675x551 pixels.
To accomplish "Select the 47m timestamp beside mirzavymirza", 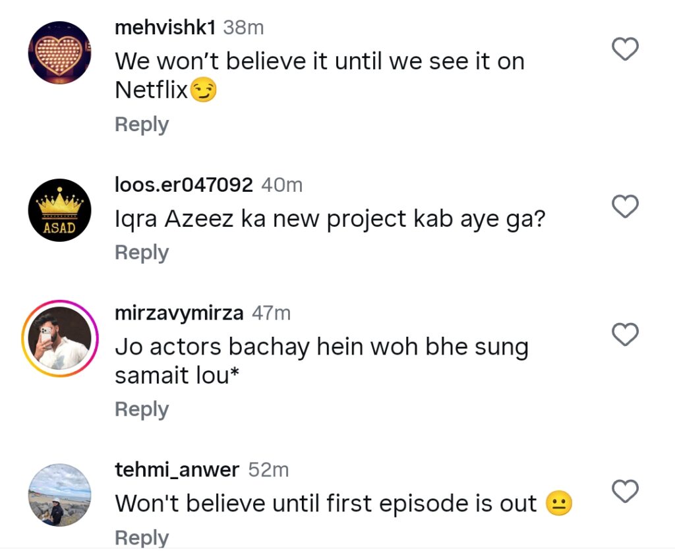I will coord(271,313).
